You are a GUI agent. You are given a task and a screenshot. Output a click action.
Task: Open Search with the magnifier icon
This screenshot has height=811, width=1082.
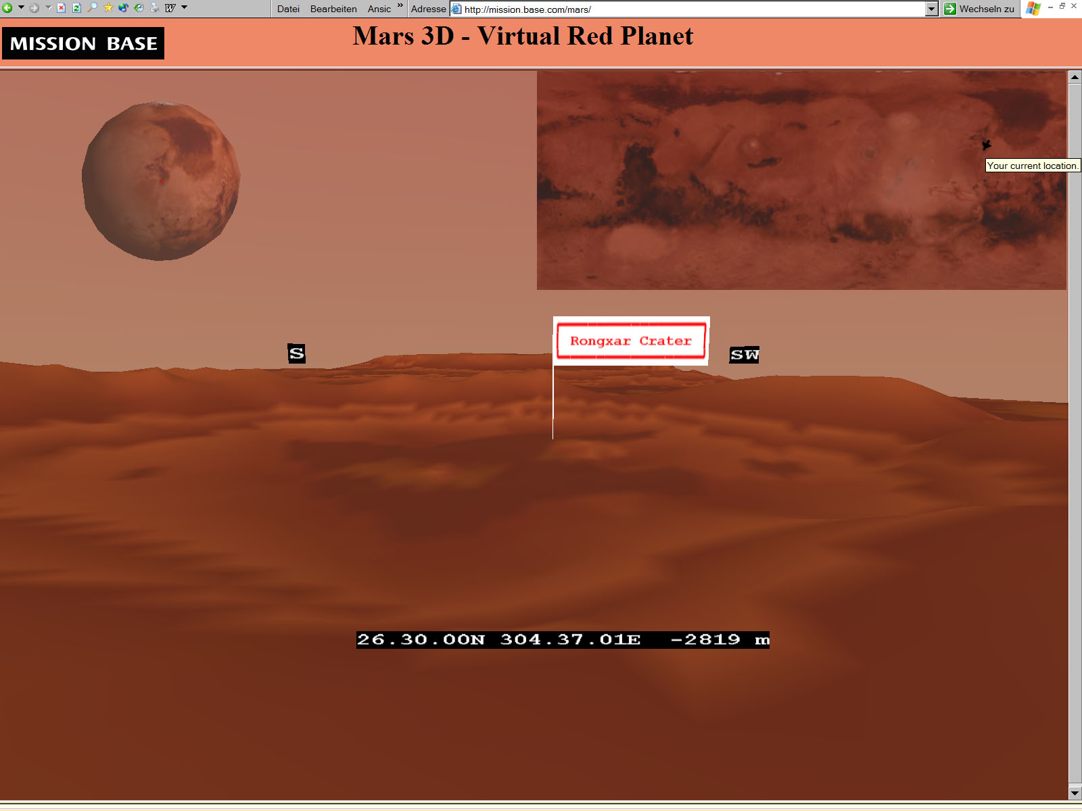tap(92, 8)
